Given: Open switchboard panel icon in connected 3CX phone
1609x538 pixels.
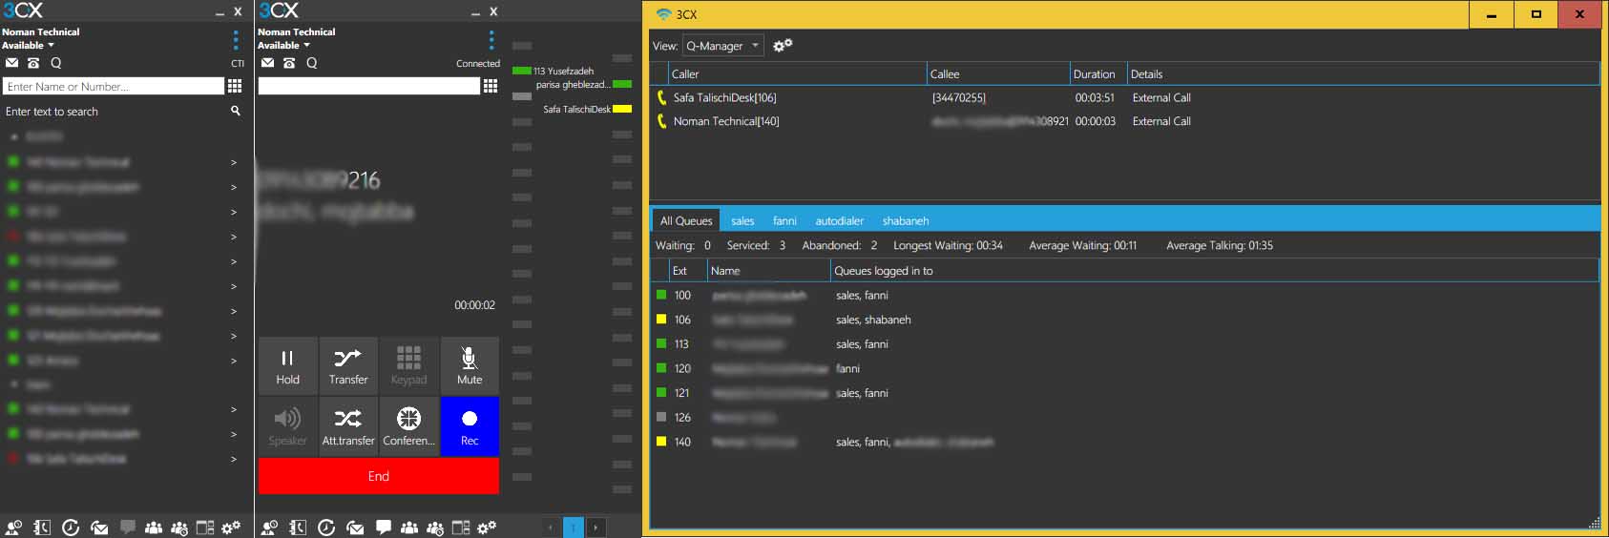Looking at the screenshot, I should pos(461,528).
